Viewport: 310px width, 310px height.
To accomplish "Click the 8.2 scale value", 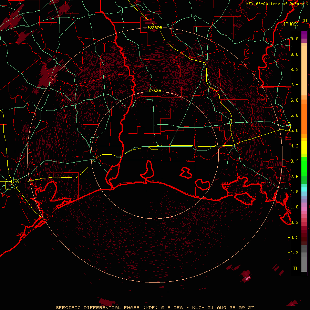I will pos(294,69).
